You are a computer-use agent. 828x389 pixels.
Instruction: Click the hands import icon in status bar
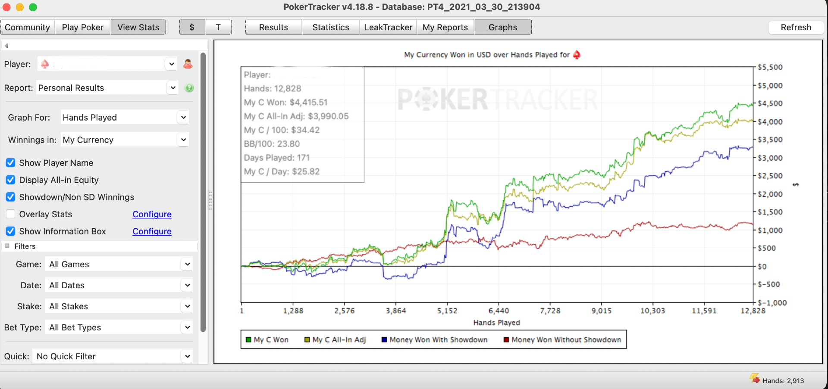click(755, 378)
